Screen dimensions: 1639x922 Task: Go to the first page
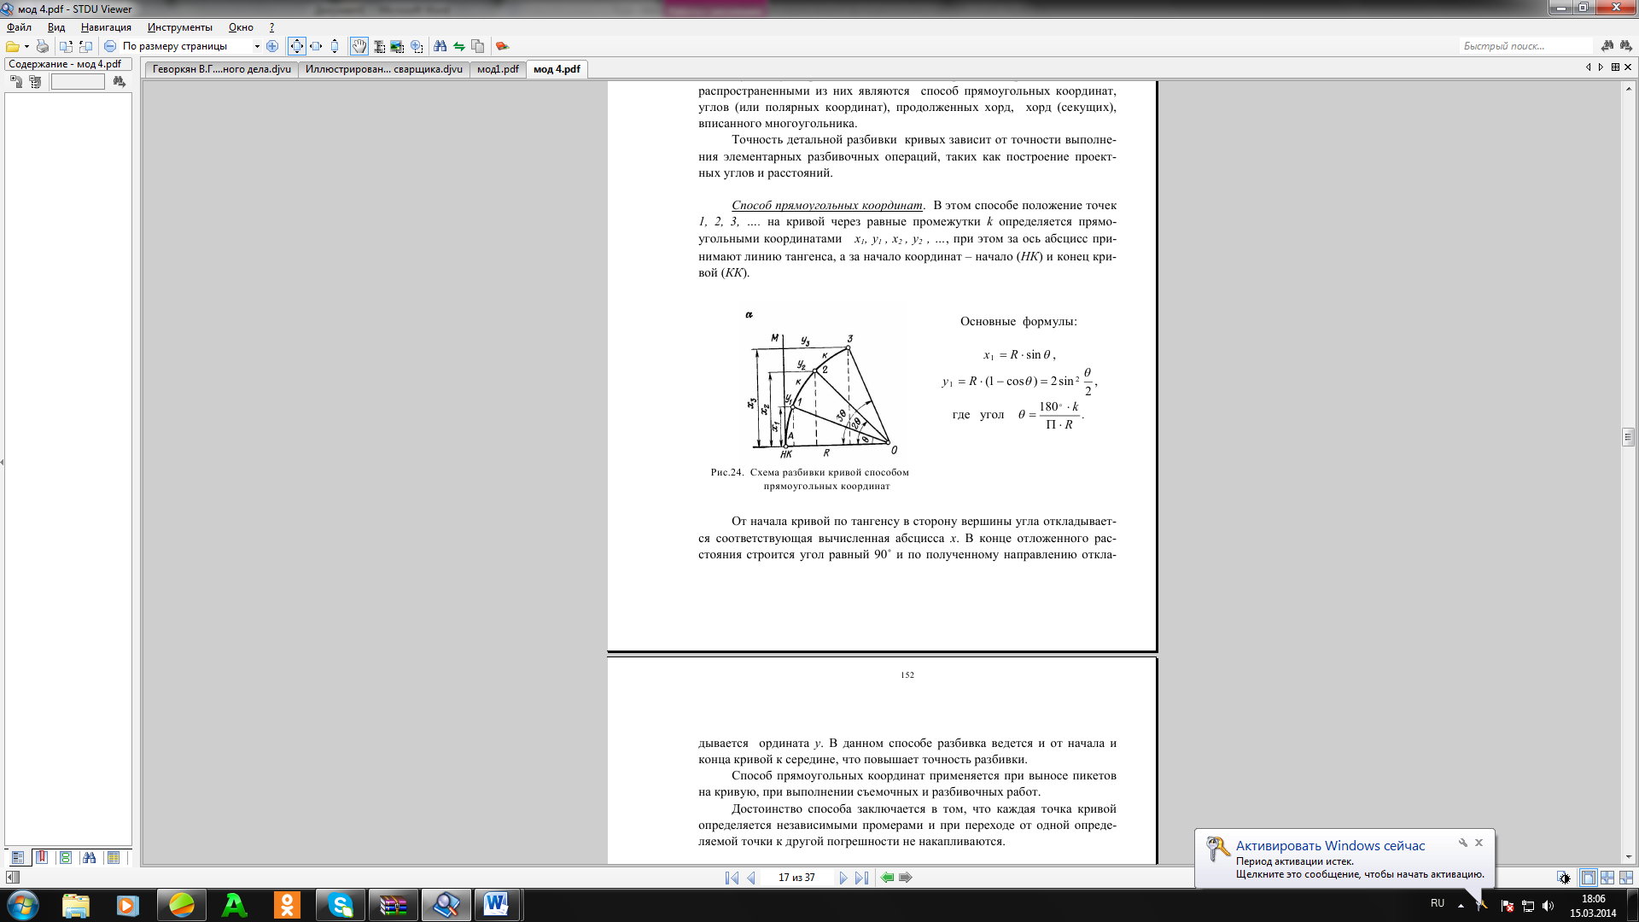pos(732,878)
